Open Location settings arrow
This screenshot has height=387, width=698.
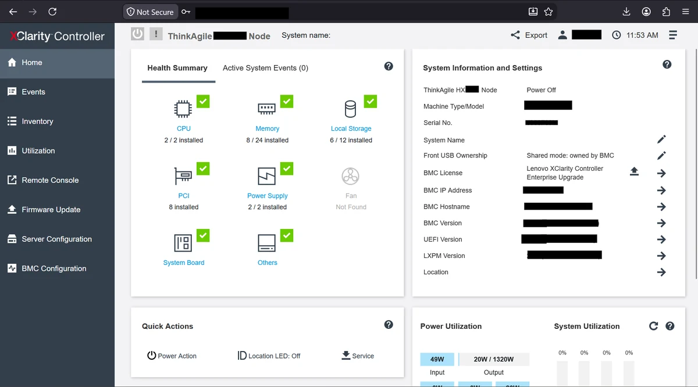pos(661,272)
